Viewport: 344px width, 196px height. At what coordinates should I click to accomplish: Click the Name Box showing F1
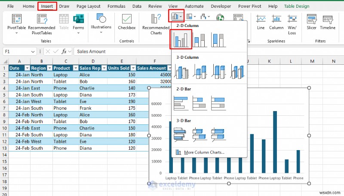[x=16, y=51]
